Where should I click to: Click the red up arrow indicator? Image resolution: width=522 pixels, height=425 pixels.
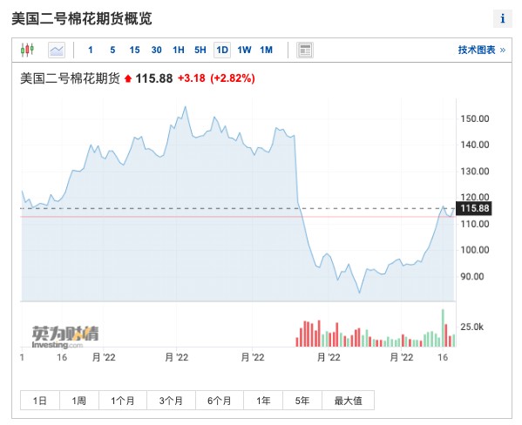(128, 79)
